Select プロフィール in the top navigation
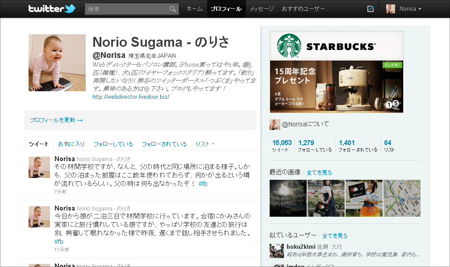The height and width of the screenshot is (267, 450). pyautogui.click(x=226, y=9)
